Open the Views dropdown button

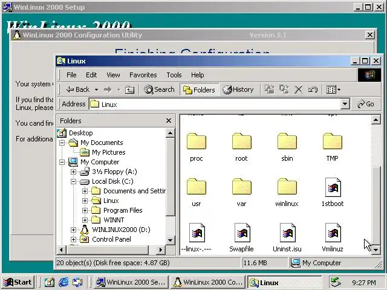(333, 89)
